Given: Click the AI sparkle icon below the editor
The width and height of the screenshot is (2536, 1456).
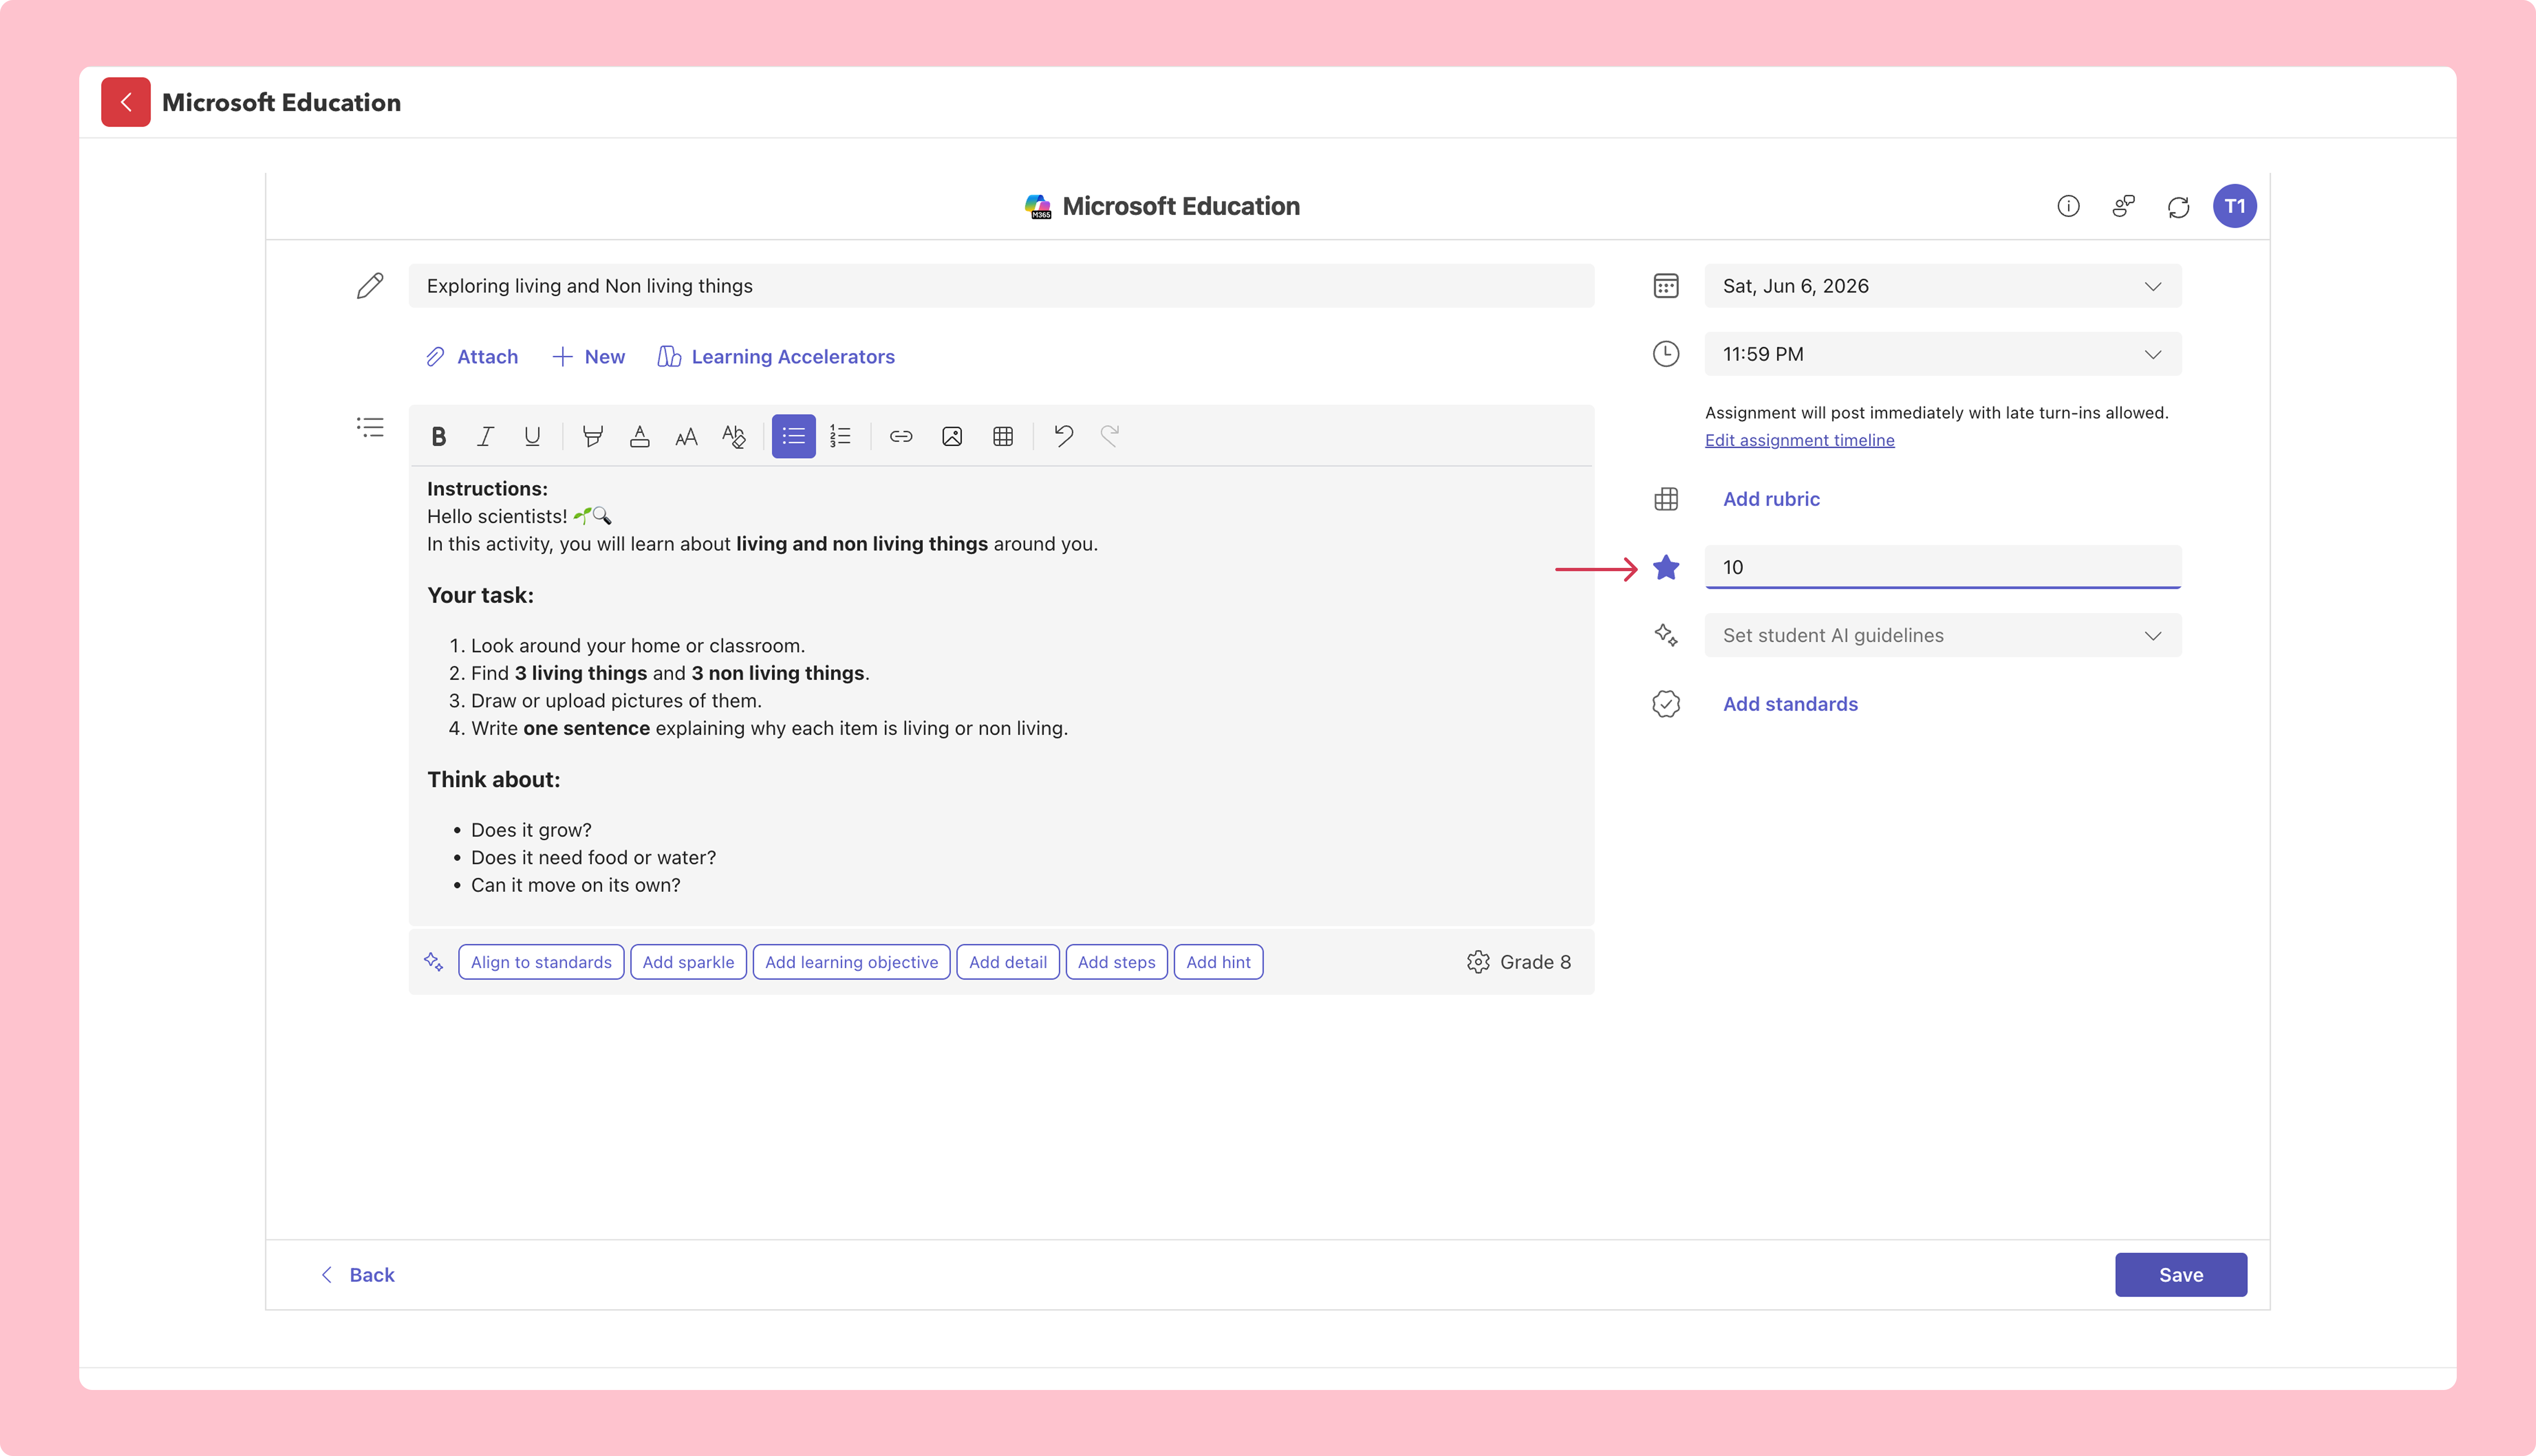Looking at the screenshot, I should [x=433, y=962].
